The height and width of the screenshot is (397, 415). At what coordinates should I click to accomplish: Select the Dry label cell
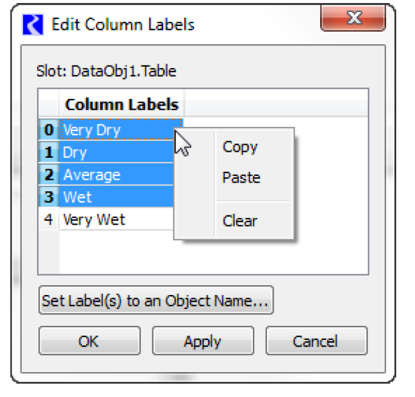coord(115,152)
